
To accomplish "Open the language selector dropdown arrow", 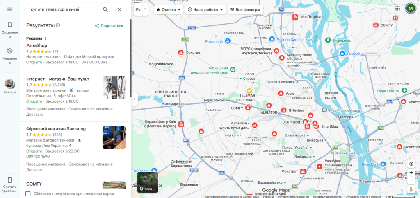I will coord(145,9).
